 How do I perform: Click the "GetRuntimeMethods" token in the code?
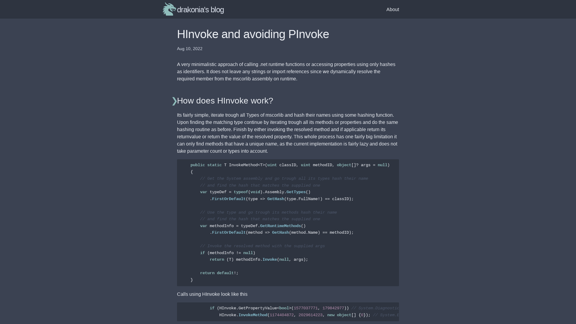[x=280, y=226]
